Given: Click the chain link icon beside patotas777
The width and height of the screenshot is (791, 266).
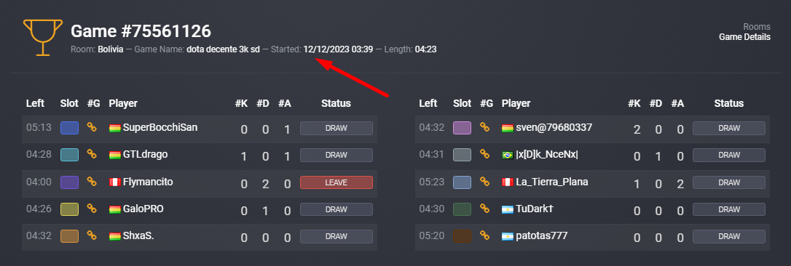Looking at the screenshot, I should click(x=484, y=235).
